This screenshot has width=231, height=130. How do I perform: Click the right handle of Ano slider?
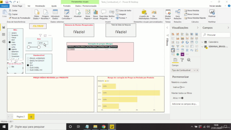pyautogui.click(x=39, y=47)
